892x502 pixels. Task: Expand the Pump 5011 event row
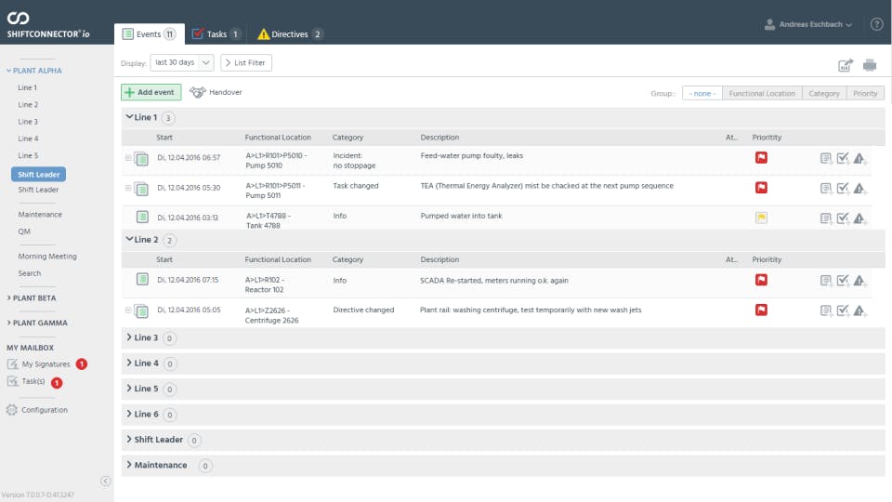pyautogui.click(x=128, y=188)
